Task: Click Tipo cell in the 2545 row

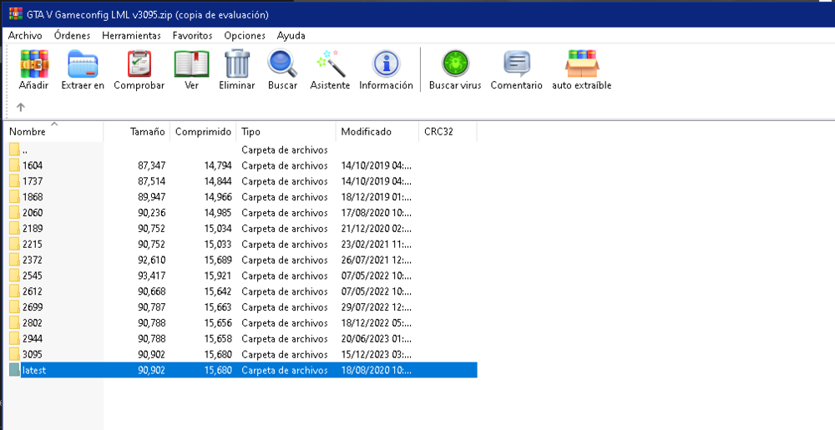Action: [x=285, y=276]
